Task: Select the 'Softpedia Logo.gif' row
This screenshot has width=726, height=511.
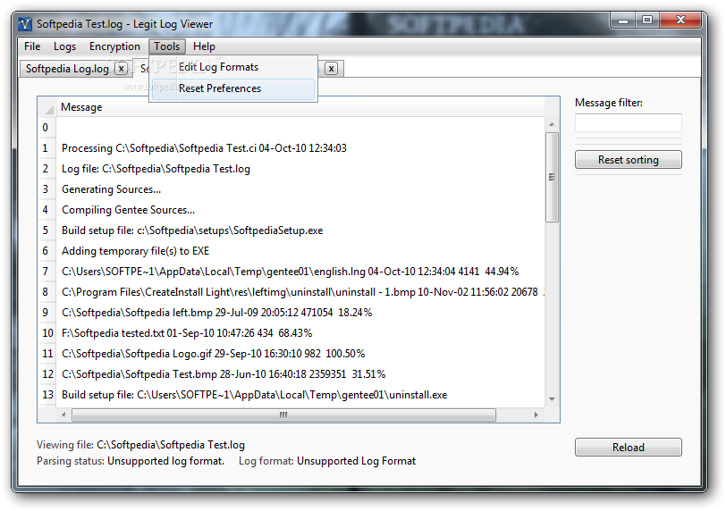Action: [300, 354]
